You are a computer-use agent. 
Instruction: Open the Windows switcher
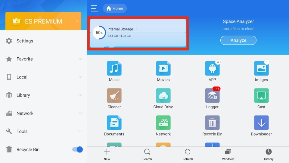tap(228, 155)
